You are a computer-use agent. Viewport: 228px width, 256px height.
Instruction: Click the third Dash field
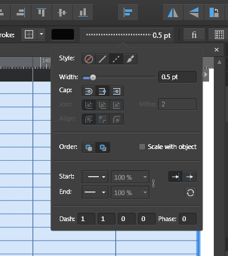click(127, 219)
